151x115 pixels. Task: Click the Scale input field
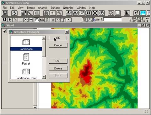click(112, 20)
